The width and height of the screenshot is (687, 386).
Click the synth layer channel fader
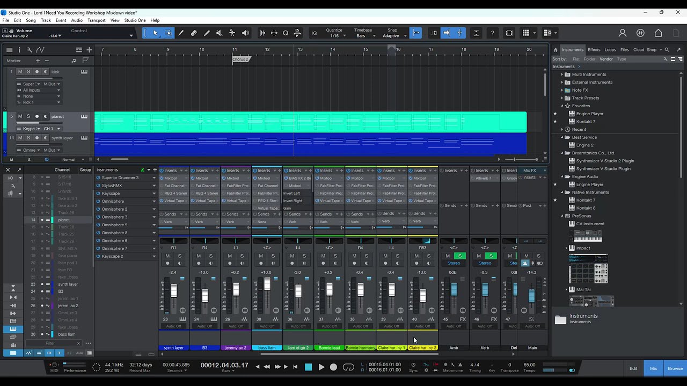173,291
